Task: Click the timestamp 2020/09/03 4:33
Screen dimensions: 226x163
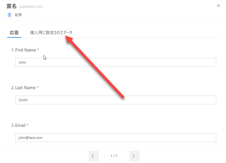Action: (x=30, y=7)
